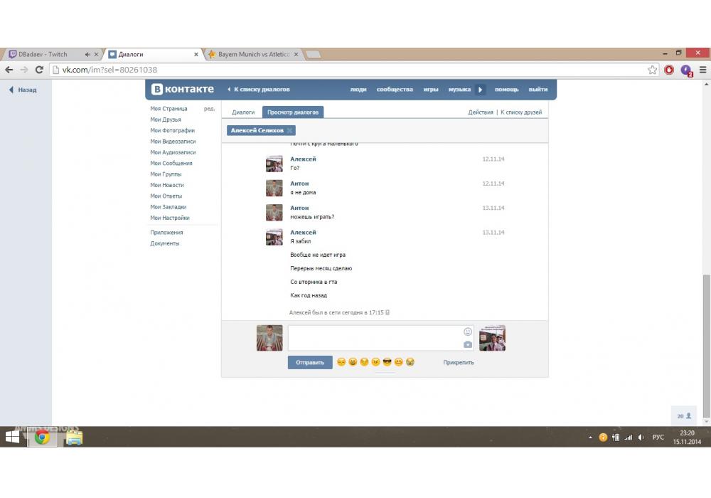711x498 pixels.
Task: Click the Назад back link
Action: point(23,90)
